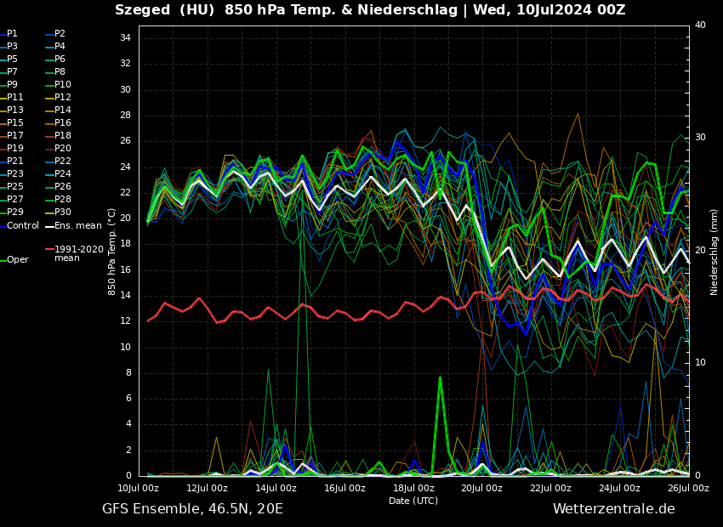Click the P15 legend label
Screen dimensions: 723x527
click(x=14, y=123)
